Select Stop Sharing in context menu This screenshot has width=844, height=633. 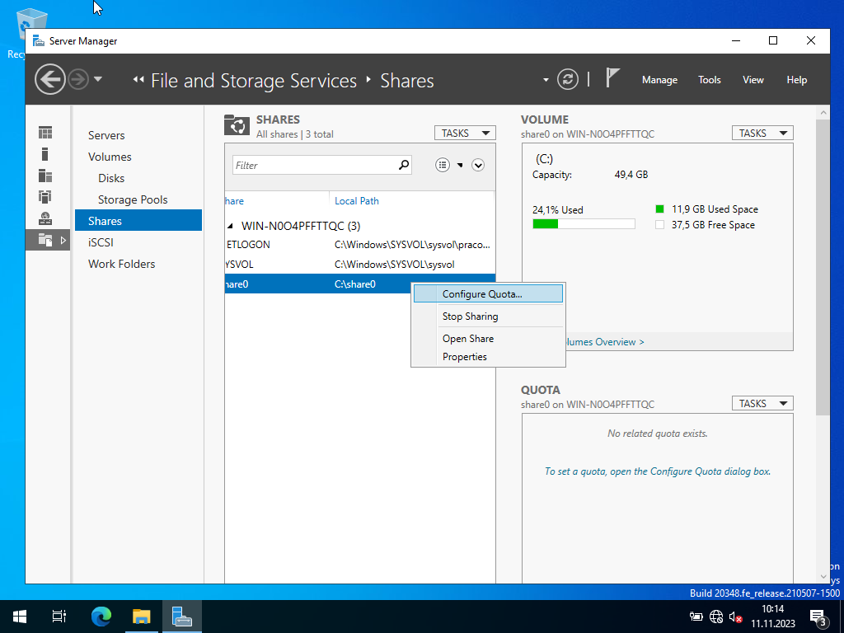tap(470, 316)
